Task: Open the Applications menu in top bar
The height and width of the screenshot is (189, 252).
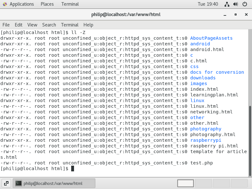Action: coord(22,4)
